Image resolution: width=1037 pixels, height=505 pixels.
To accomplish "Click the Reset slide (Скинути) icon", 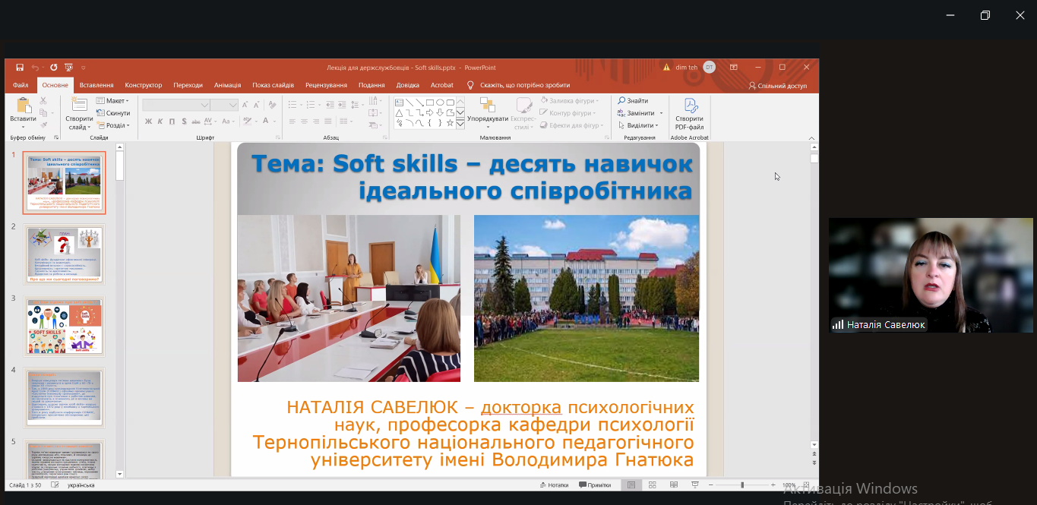I will [x=113, y=113].
